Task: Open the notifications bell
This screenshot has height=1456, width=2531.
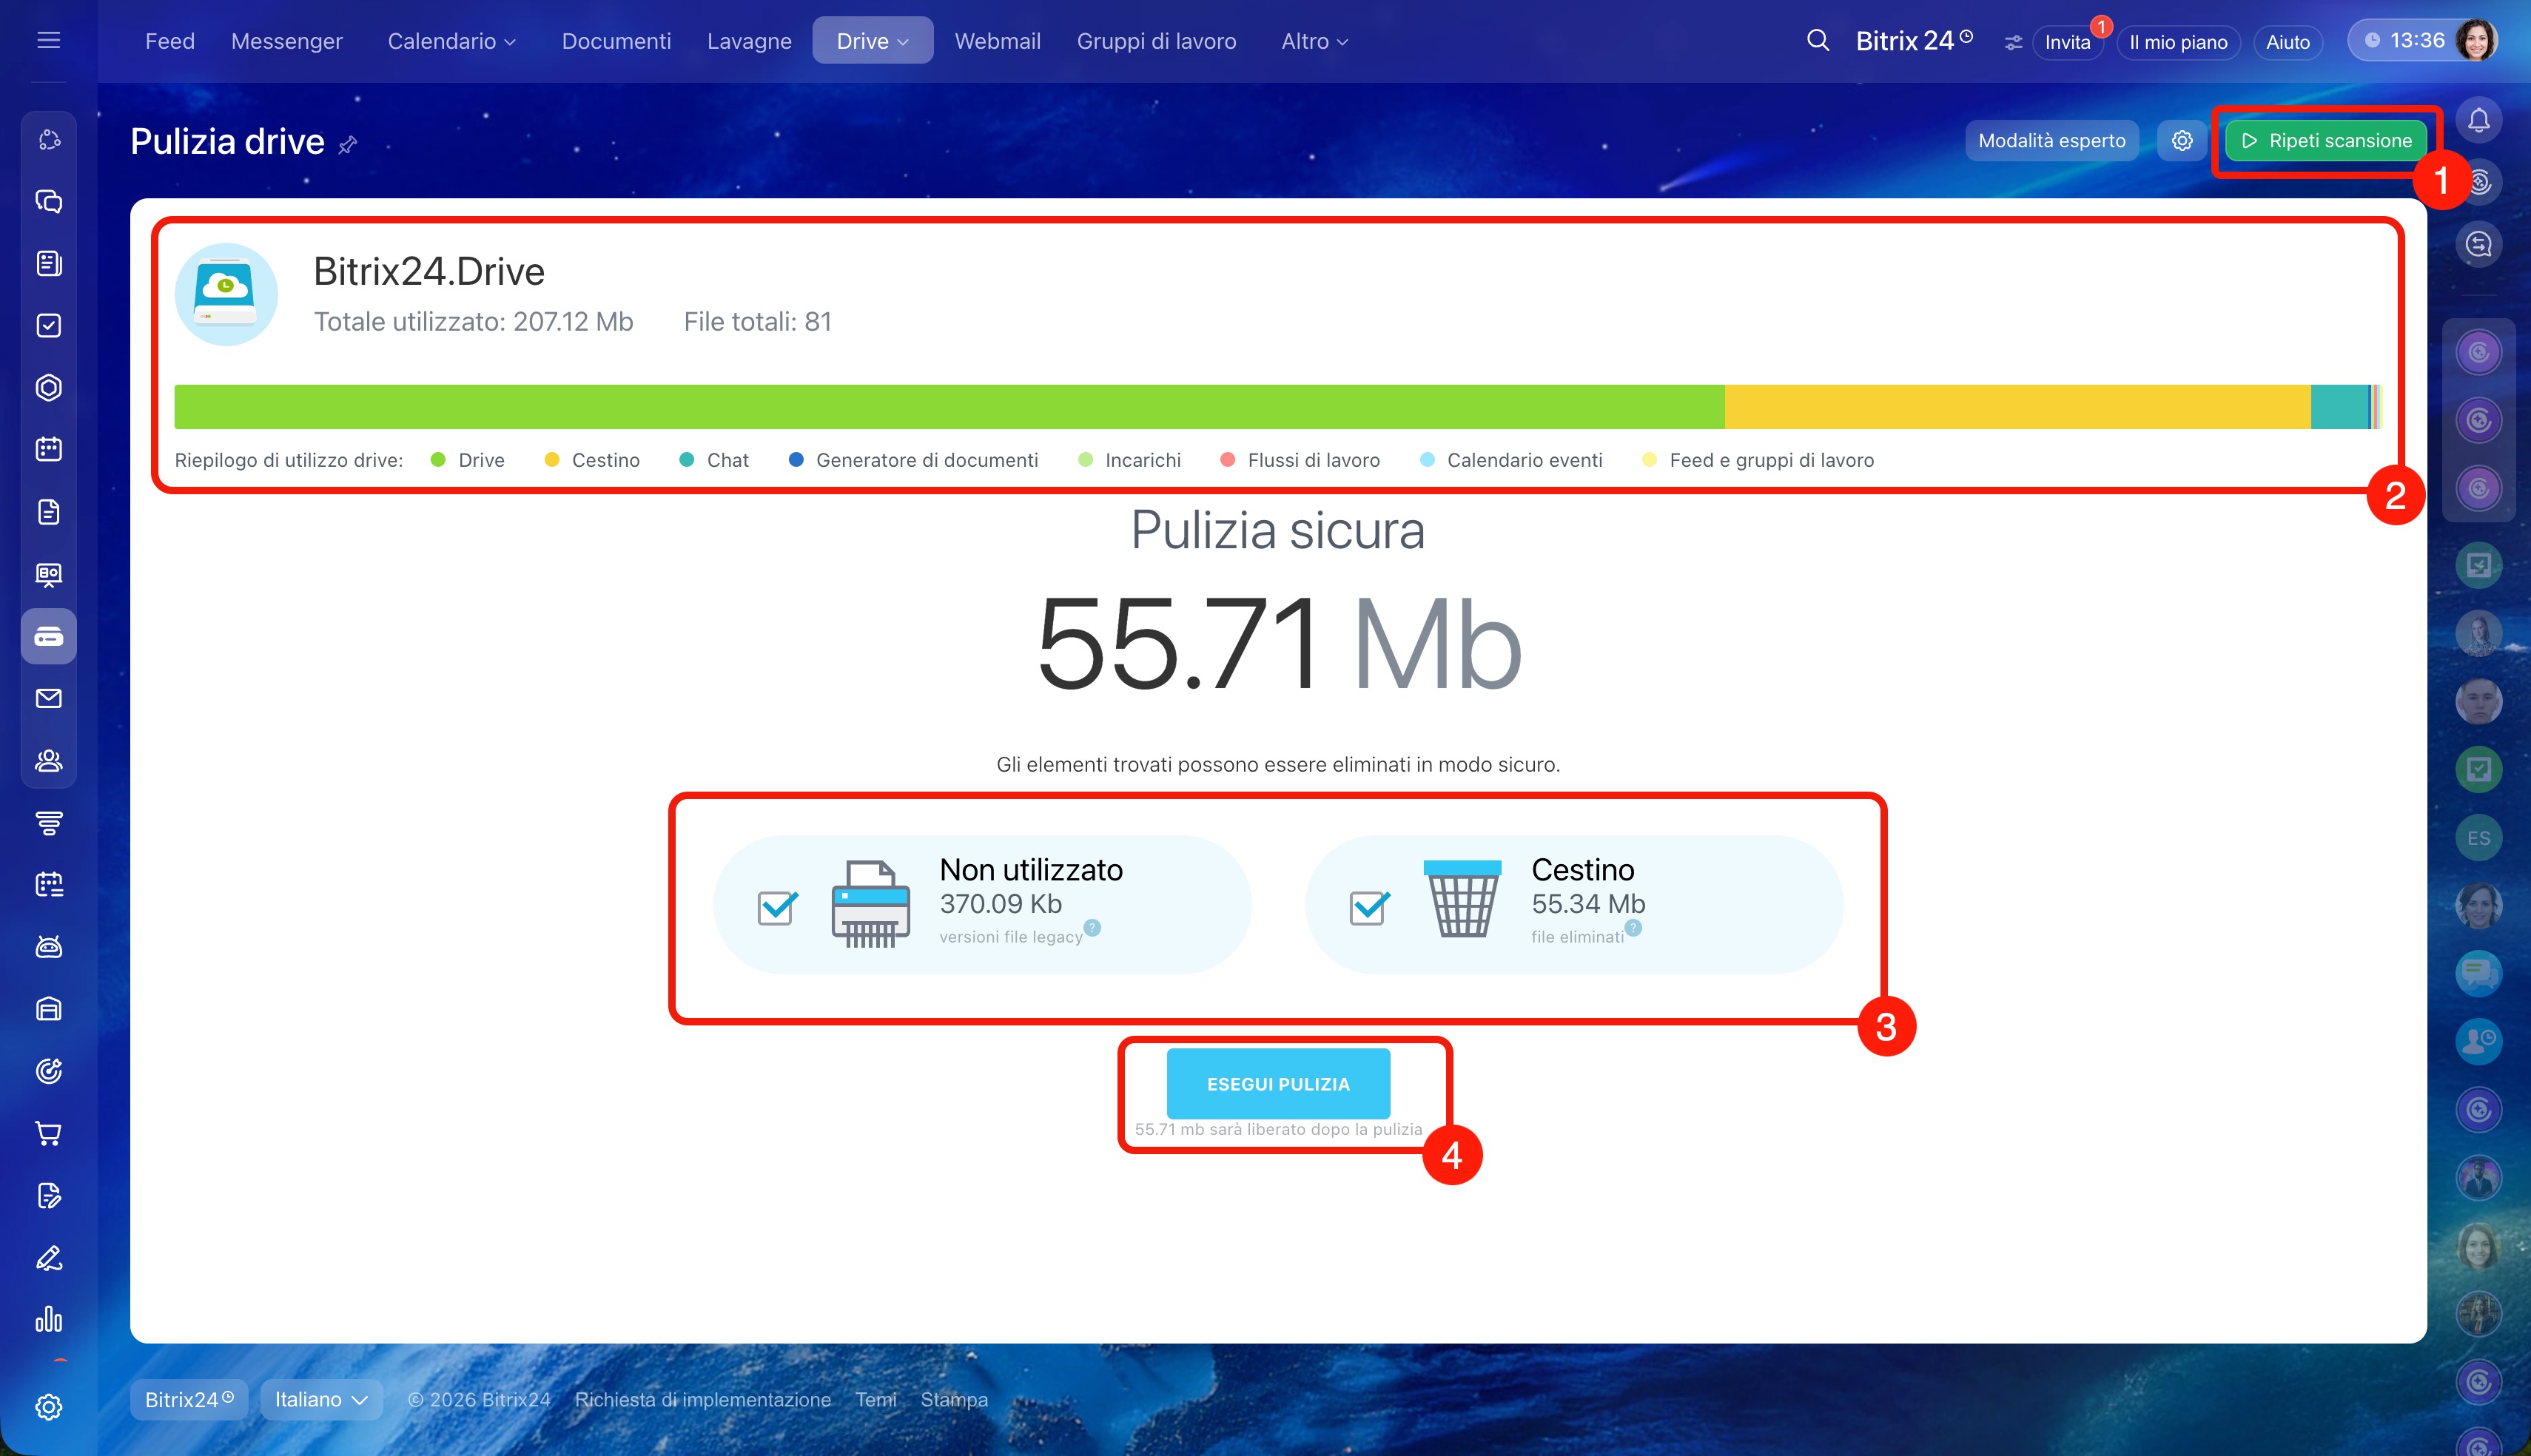Action: pos(2478,121)
